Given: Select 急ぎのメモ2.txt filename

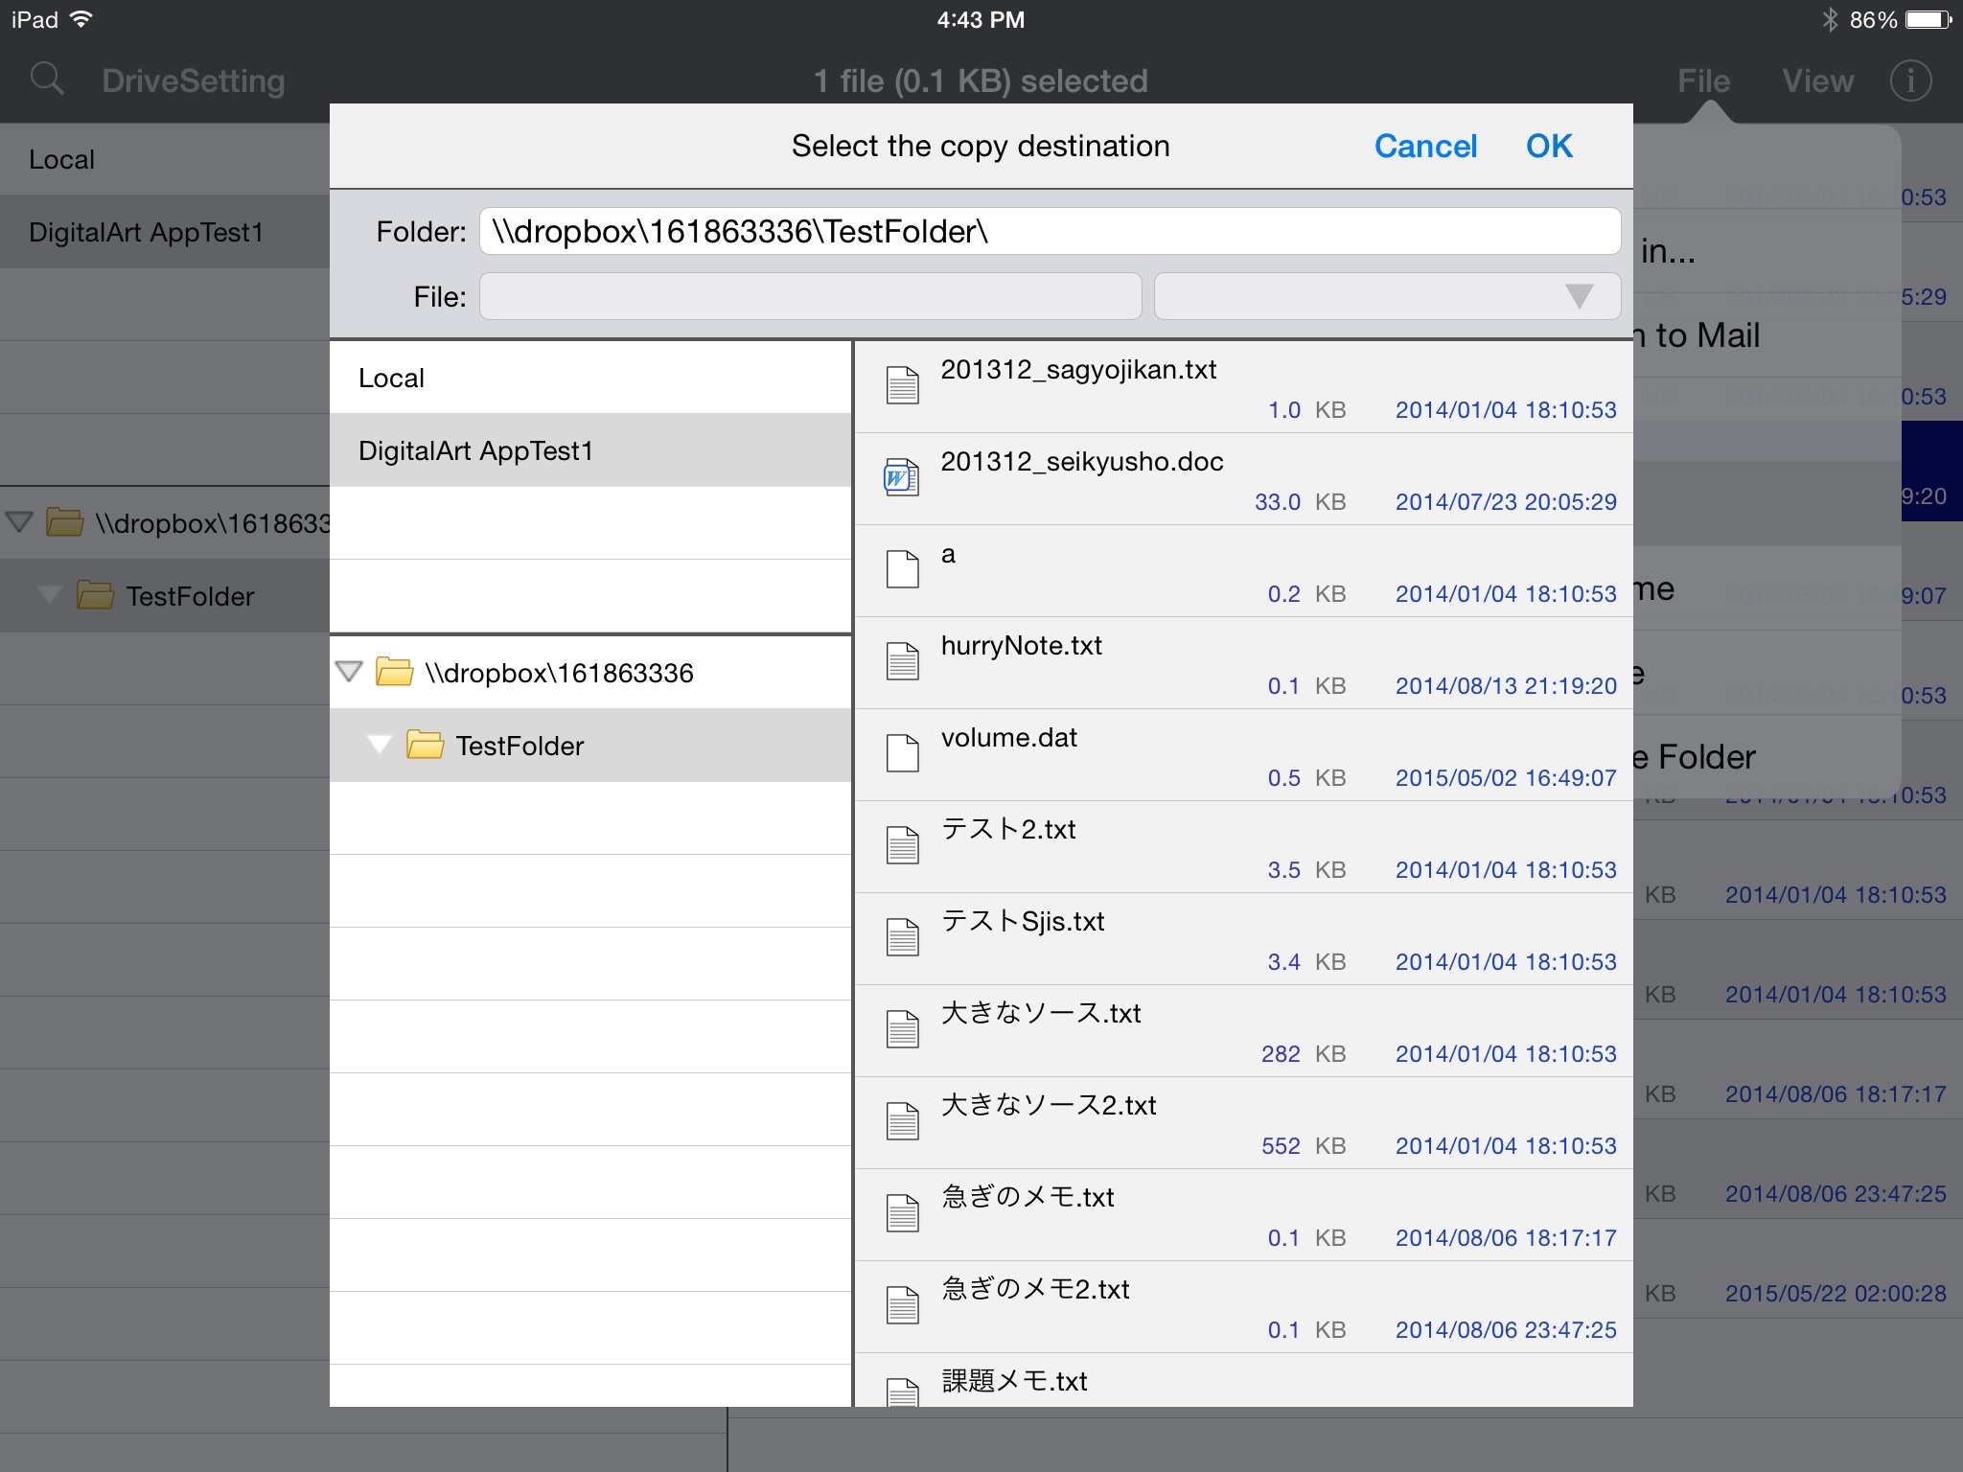Looking at the screenshot, I should coord(1035,1289).
